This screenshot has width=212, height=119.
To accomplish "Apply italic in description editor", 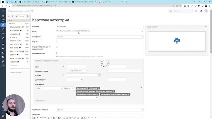I will click(x=37, y=118).
